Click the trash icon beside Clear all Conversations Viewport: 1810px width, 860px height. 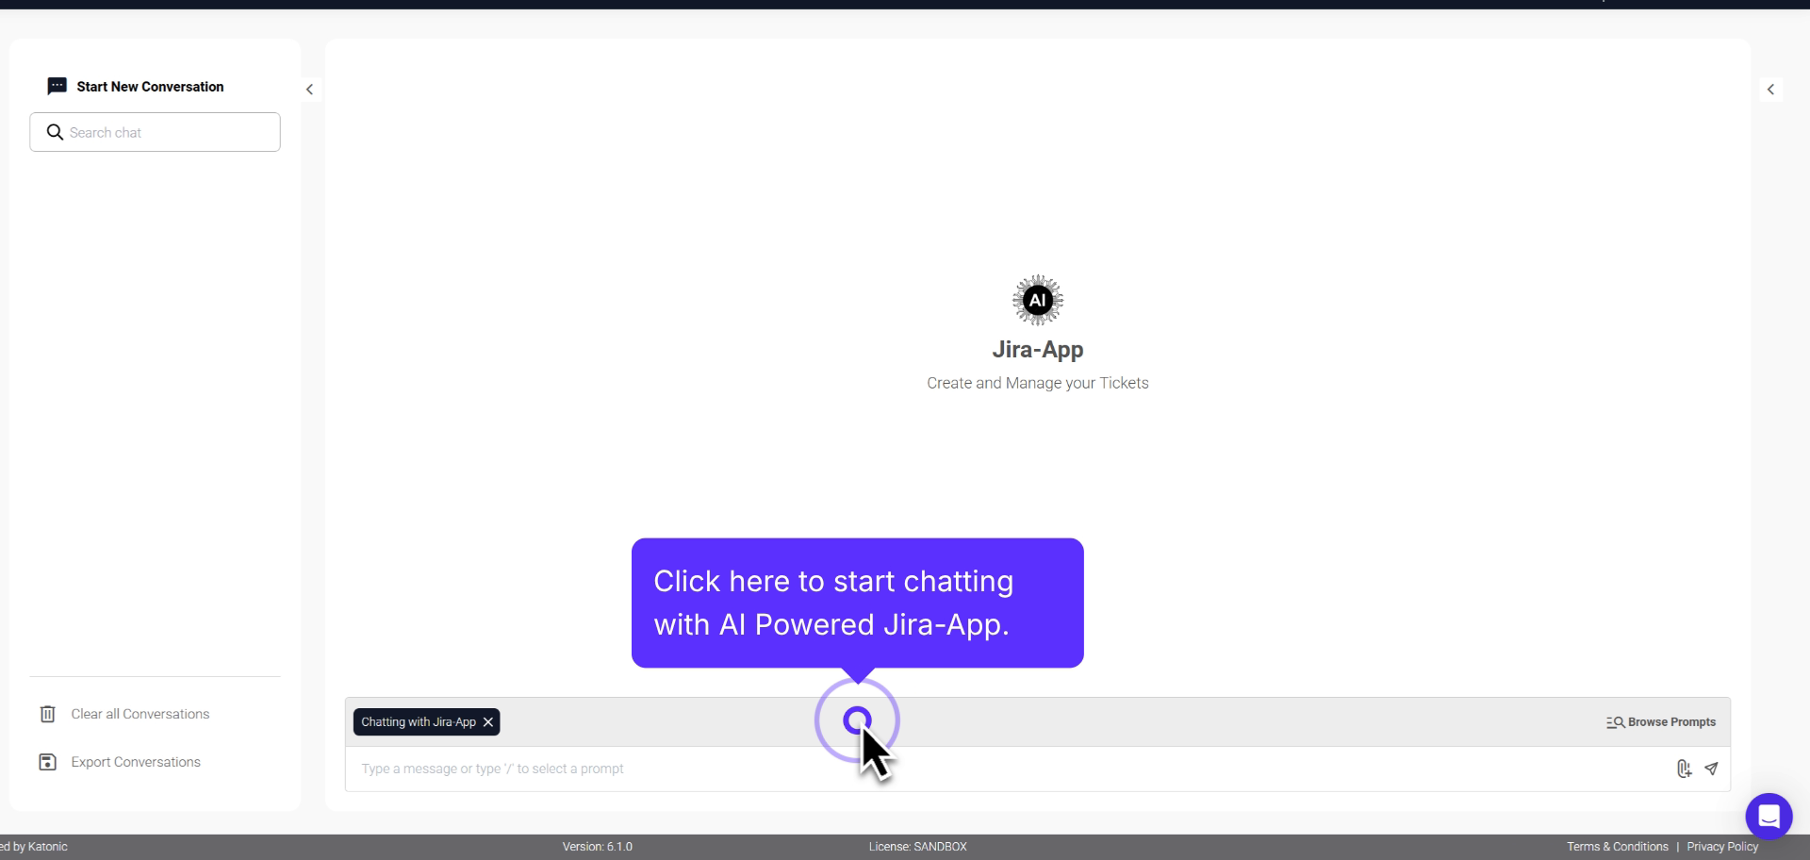[47, 714]
